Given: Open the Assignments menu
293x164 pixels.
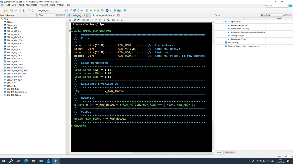Looking at the screenshot, I should pyautogui.click(x=31, y=5).
